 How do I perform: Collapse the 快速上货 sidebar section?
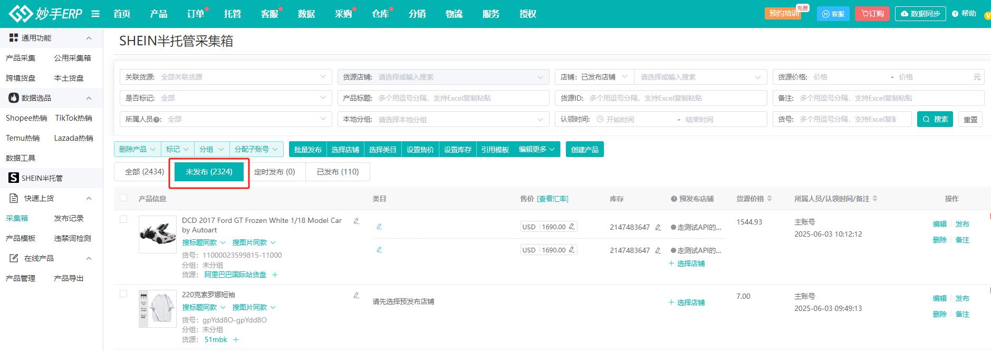point(89,198)
